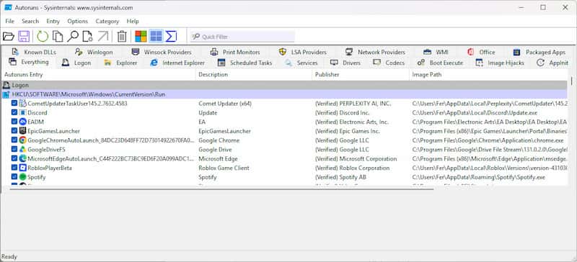Switch to the Known DLLs tab
Viewport: 577px width, 262px height.
pyautogui.click(x=34, y=52)
